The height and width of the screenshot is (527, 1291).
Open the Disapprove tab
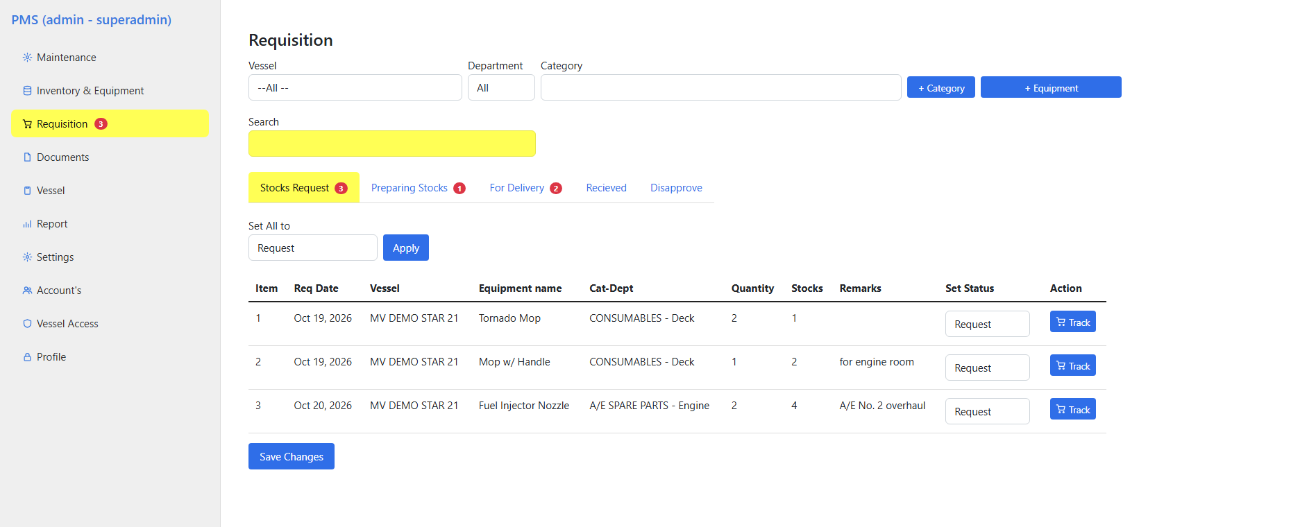pyautogui.click(x=676, y=188)
